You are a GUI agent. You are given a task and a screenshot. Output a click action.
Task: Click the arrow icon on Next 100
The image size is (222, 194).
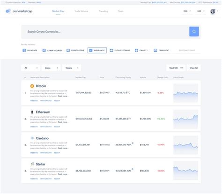(182, 68)
